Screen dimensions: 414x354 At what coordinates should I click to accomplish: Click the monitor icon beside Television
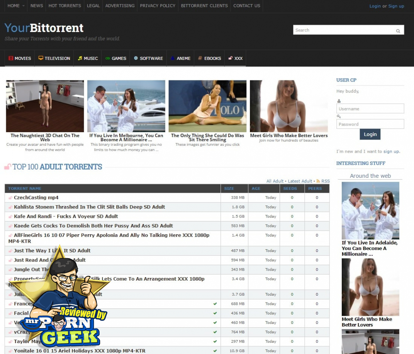[x=41, y=58]
